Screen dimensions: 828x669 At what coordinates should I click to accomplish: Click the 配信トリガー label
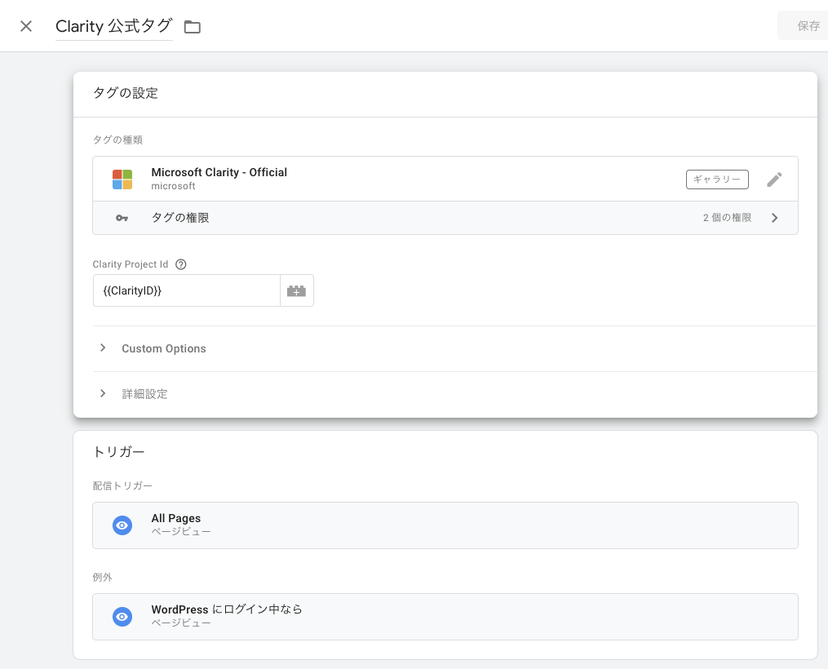click(122, 485)
